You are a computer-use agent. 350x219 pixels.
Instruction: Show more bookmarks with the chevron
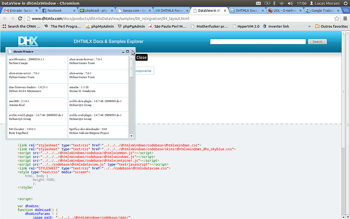click(309, 26)
